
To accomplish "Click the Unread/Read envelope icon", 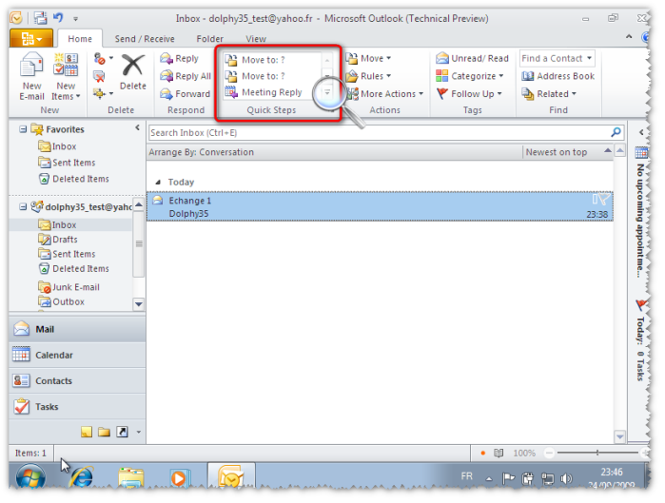I will [442, 59].
